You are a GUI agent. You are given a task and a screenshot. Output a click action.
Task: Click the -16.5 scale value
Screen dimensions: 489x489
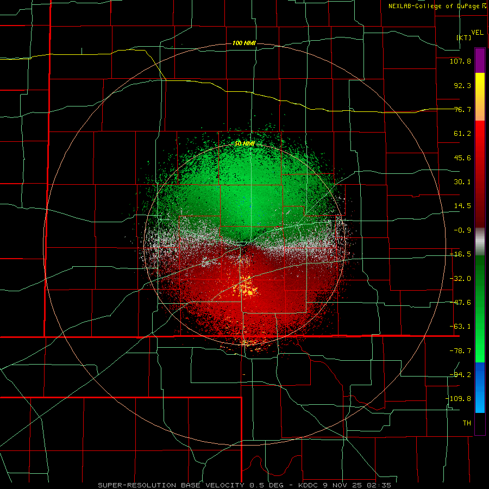pos(460,254)
